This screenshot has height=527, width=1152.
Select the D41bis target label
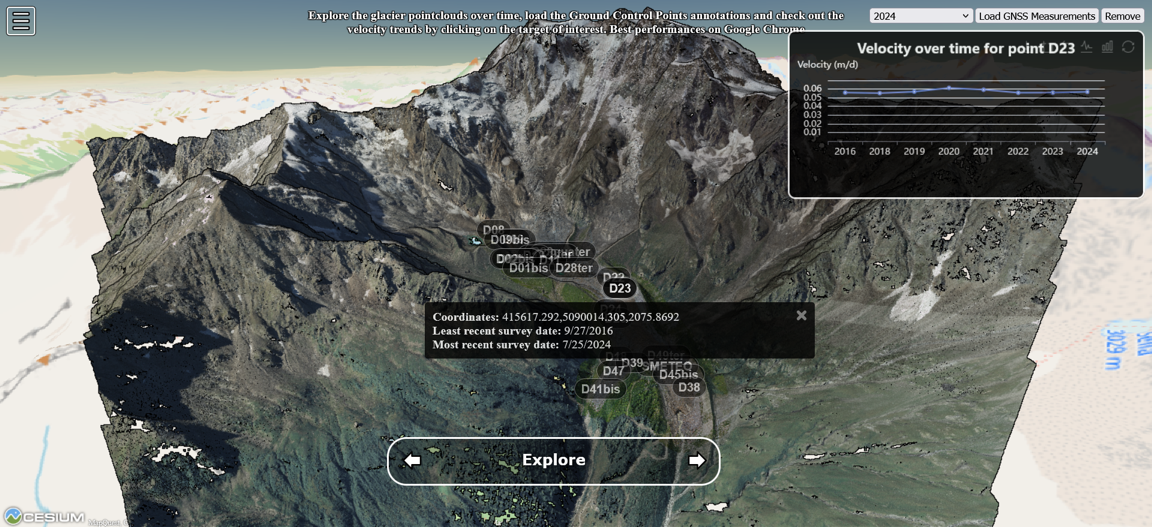(601, 389)
